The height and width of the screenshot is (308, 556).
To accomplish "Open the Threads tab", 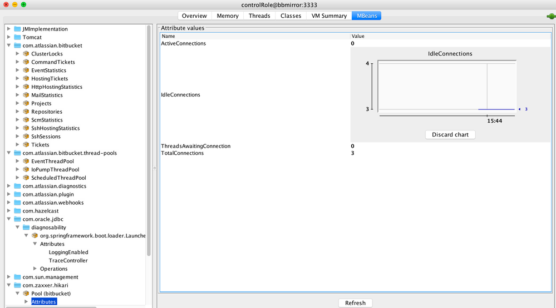I will pyautogui.click(x=259, y=16).
